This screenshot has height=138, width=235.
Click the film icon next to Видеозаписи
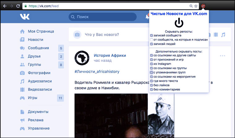[x=22, y=90]
